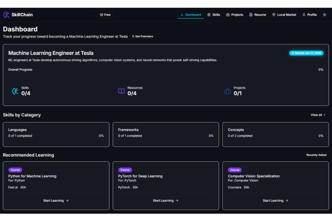
Task: Click the Started Jun 27, 2025 badge
Action: [x=306, y=53]
